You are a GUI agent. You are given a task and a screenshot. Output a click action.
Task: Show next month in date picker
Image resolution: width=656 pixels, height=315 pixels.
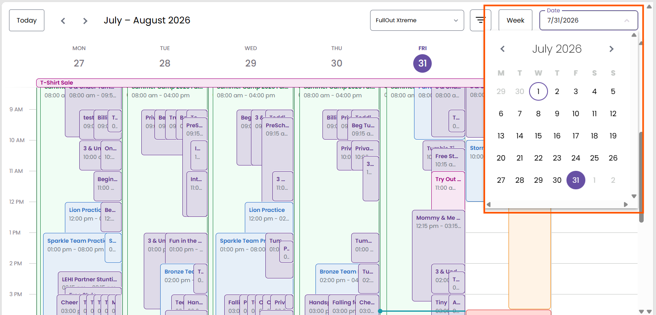point(611,49)
